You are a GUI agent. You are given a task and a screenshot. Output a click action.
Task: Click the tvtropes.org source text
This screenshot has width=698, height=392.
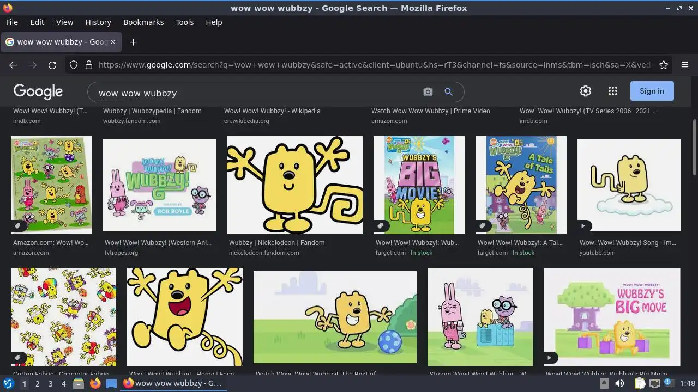click(121, 253)
